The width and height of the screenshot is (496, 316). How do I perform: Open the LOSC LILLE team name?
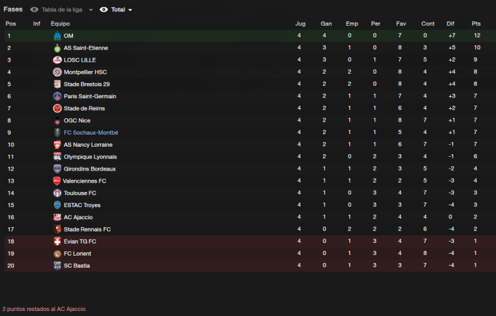coord(80,60)
